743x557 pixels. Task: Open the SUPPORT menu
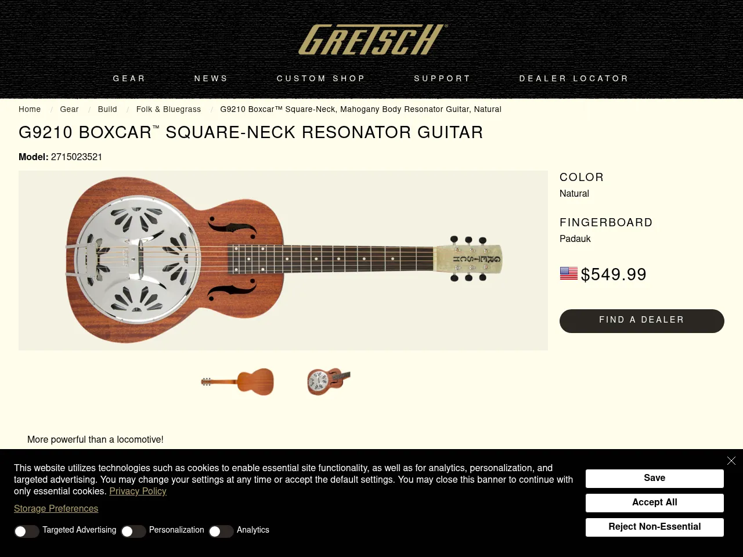click(x=442, y=79)
